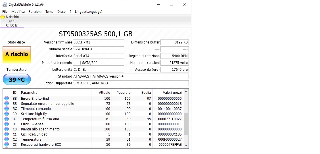The width and height of the screenshot is (320, 154).
Task: Click raw value 0000271F0027
Action: (x=170, y=119)
